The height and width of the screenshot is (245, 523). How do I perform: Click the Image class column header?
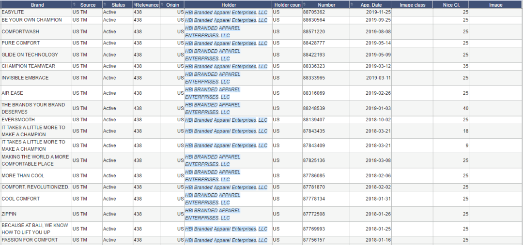[412, 5]
